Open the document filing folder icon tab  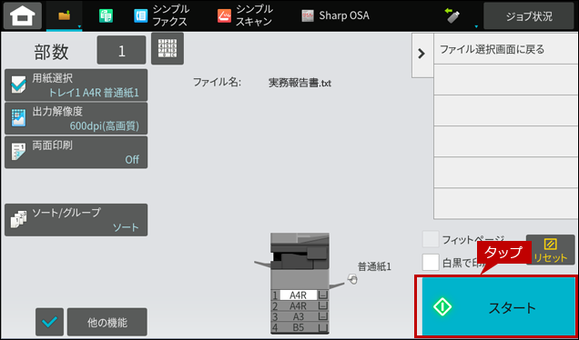pyautogui.click(x=65, y=15)
